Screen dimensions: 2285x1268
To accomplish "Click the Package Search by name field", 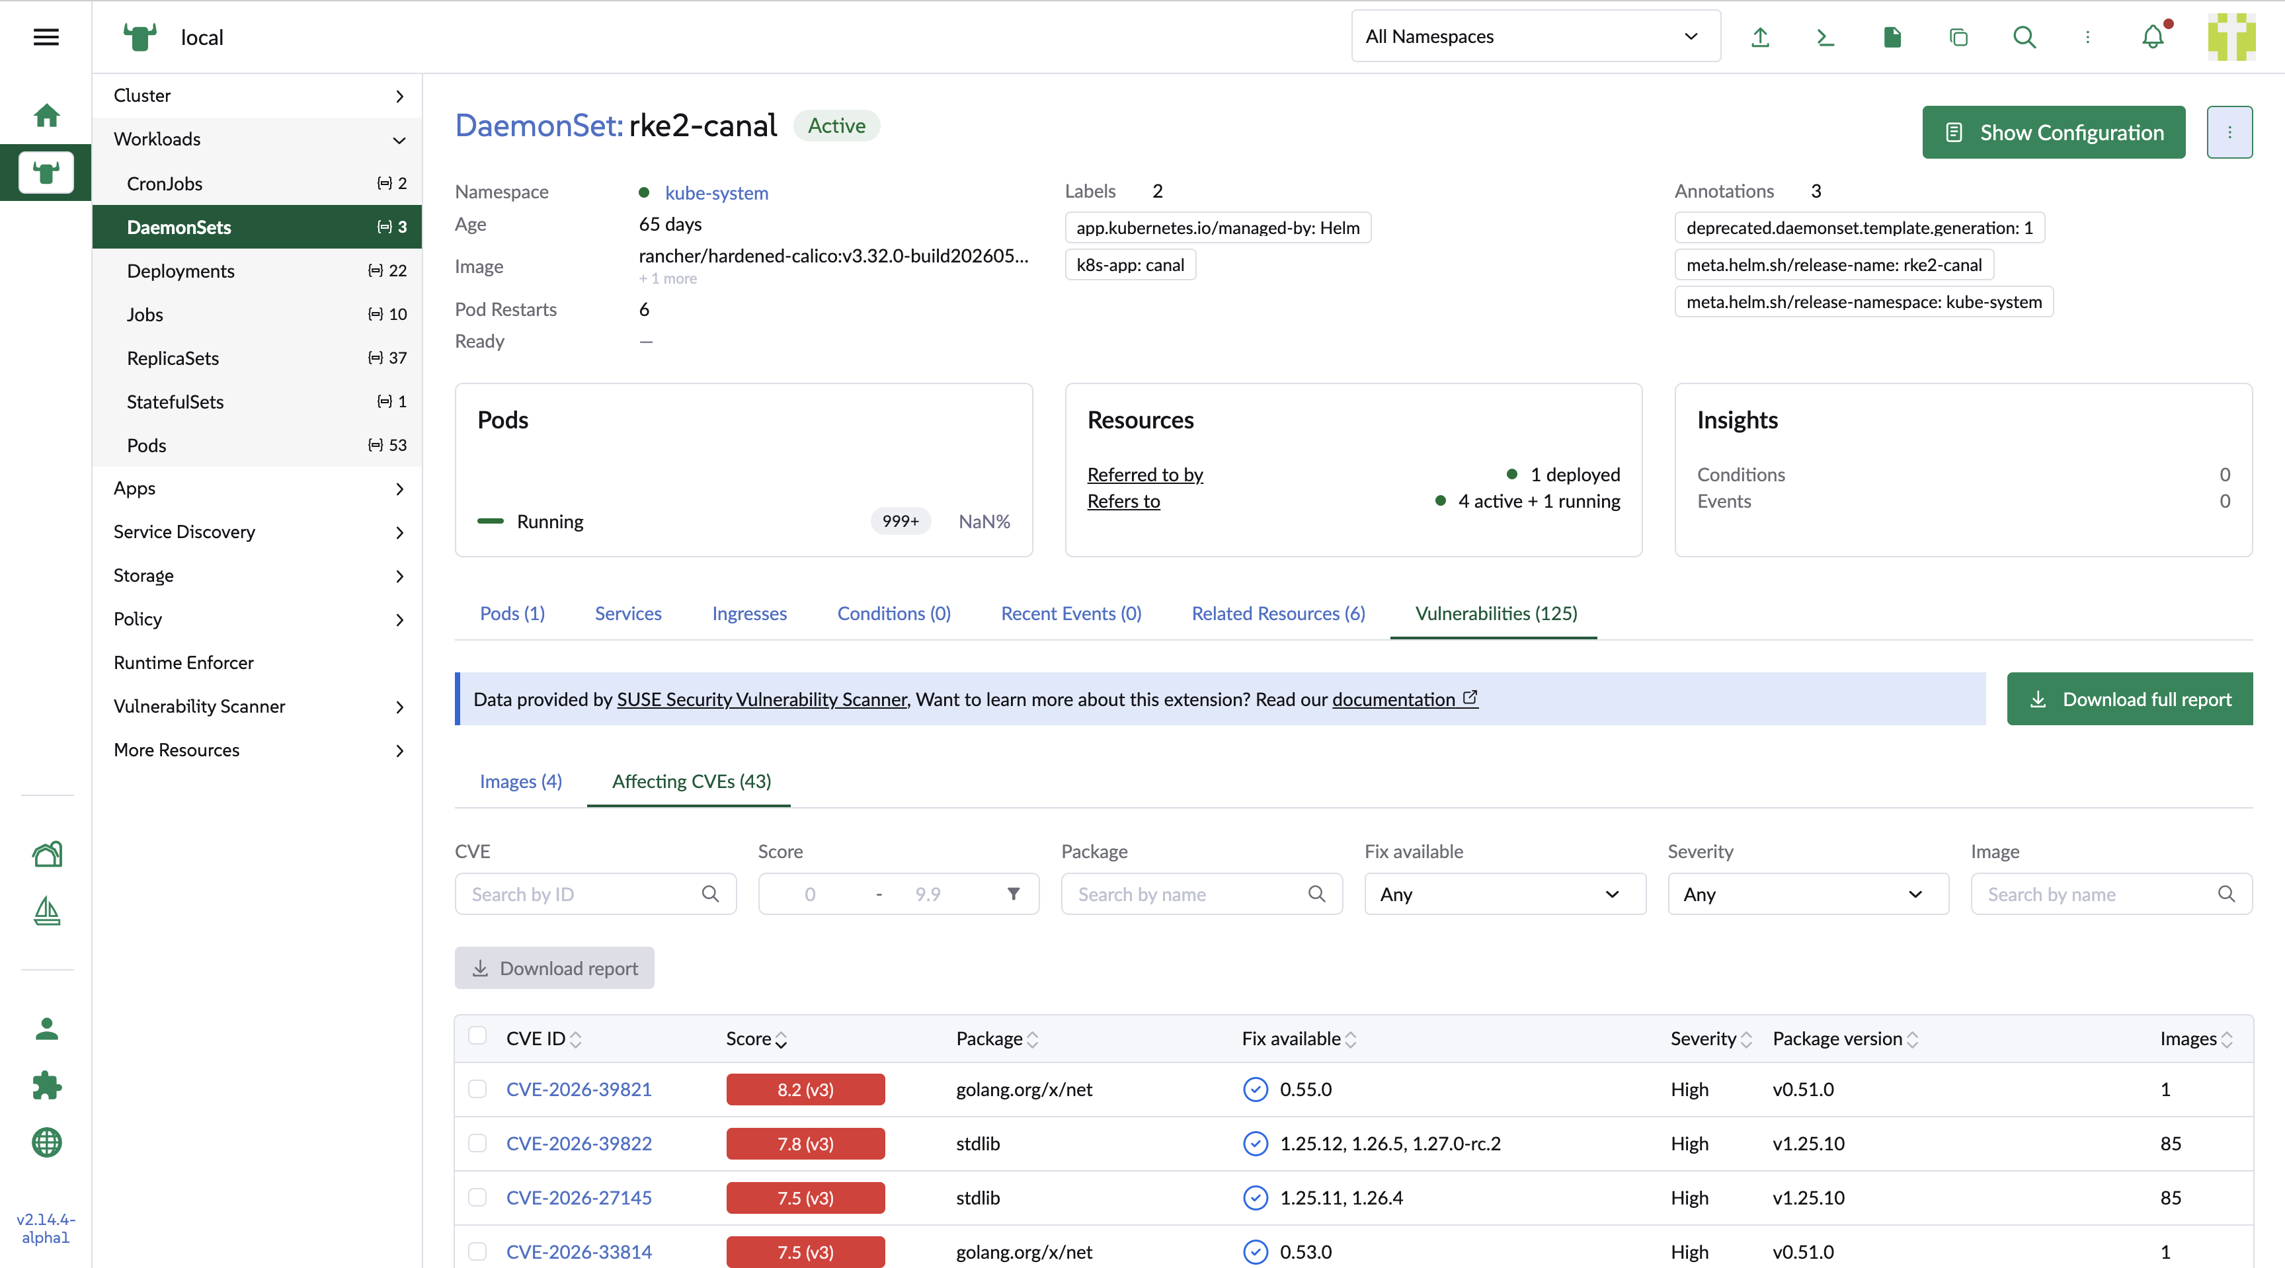I will (1201, 894).
